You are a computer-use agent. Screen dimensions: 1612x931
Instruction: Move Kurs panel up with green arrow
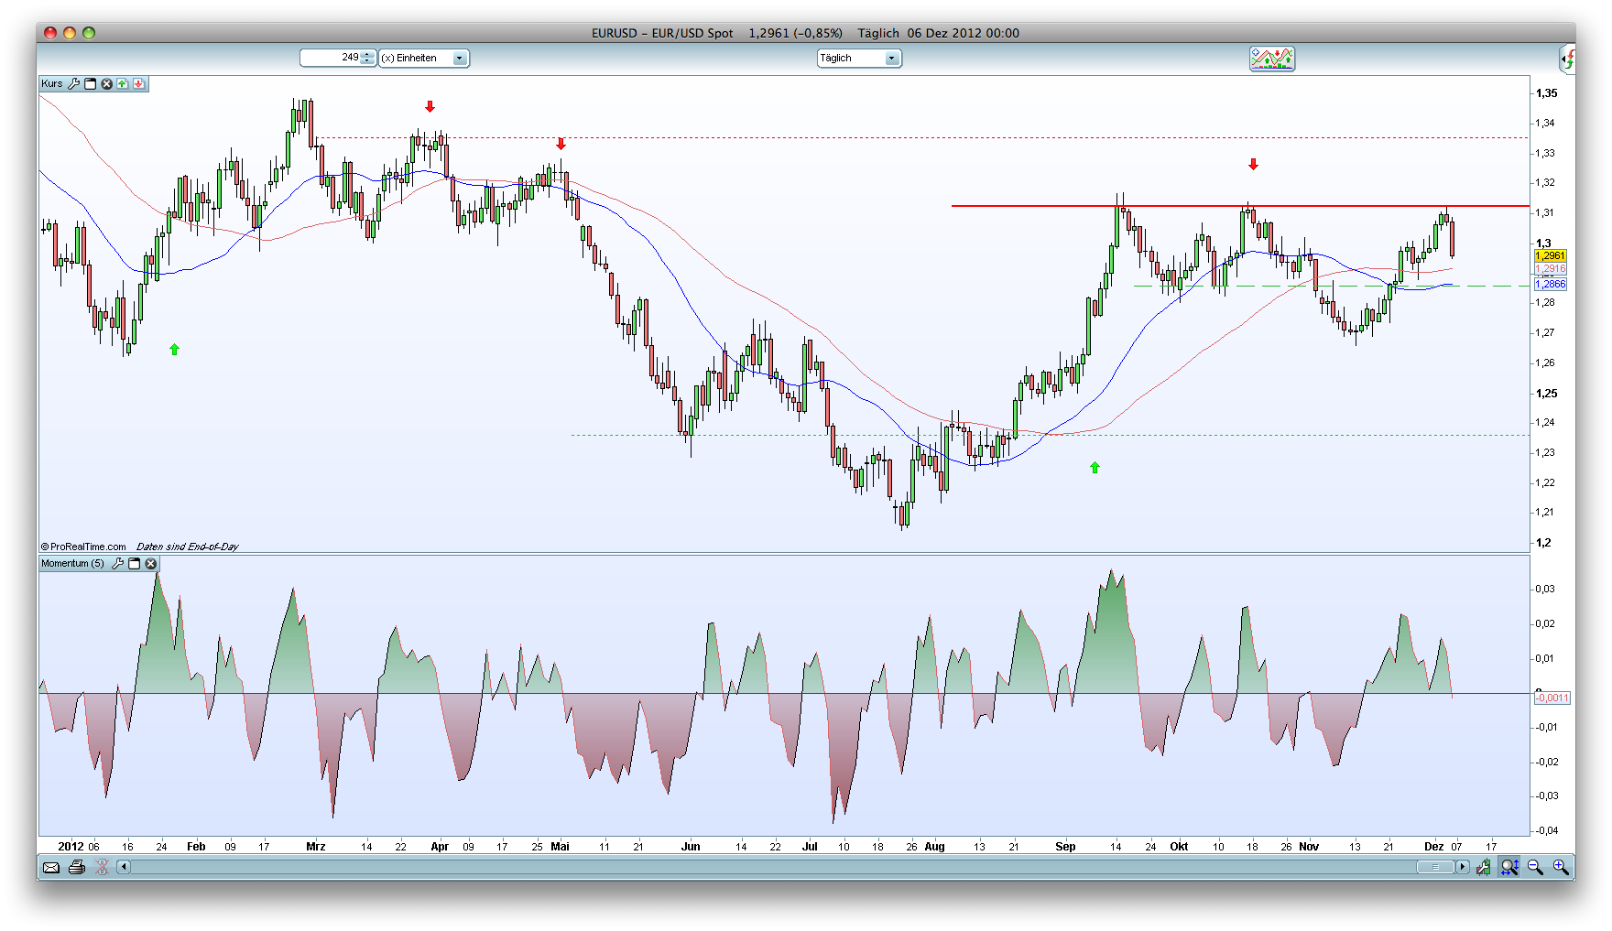(x=123, y=83)
